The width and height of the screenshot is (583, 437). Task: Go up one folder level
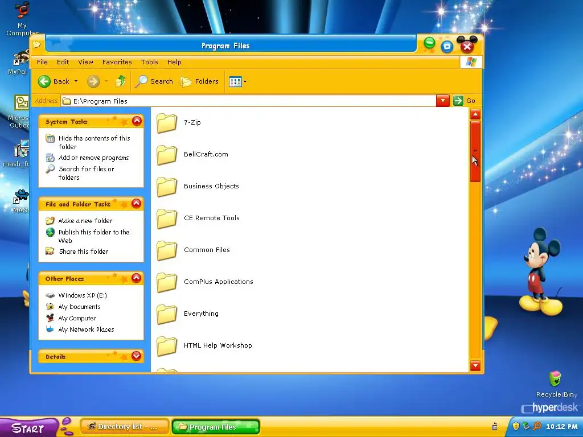click(121, 81)
